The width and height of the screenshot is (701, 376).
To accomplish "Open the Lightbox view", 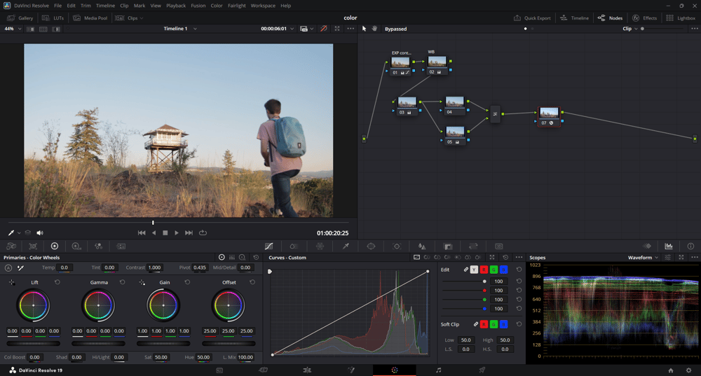I will click(x=681, y=18).
